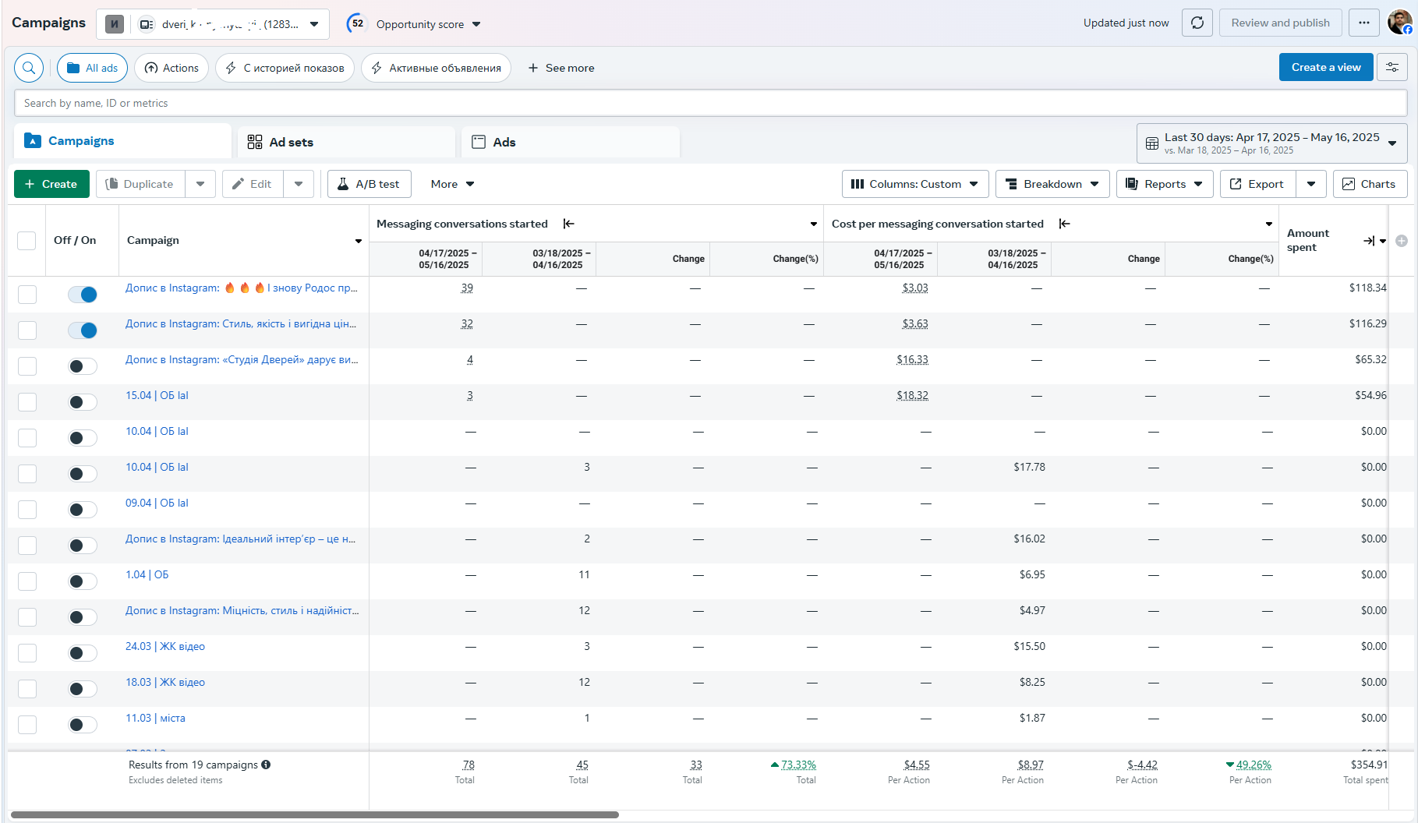Open the More menu

point(452,184)
